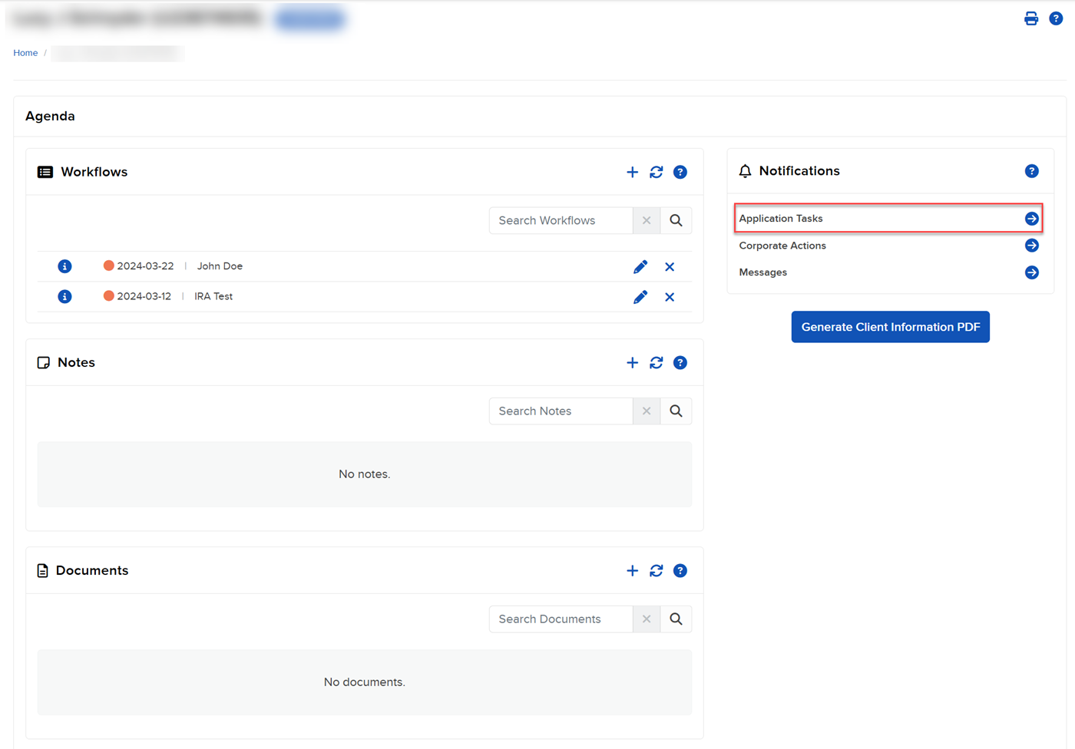1075x749 pixels.
Task: Edit the John Doe workflow
Action: 640,266
